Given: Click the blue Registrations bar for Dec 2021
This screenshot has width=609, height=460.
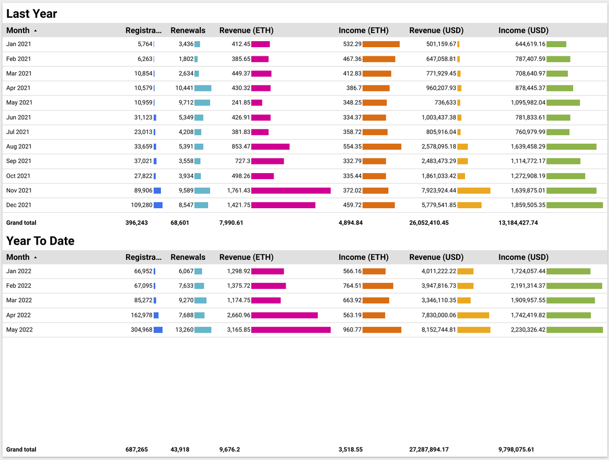Looking at the screenshot, I should click(x=157, y=205).
